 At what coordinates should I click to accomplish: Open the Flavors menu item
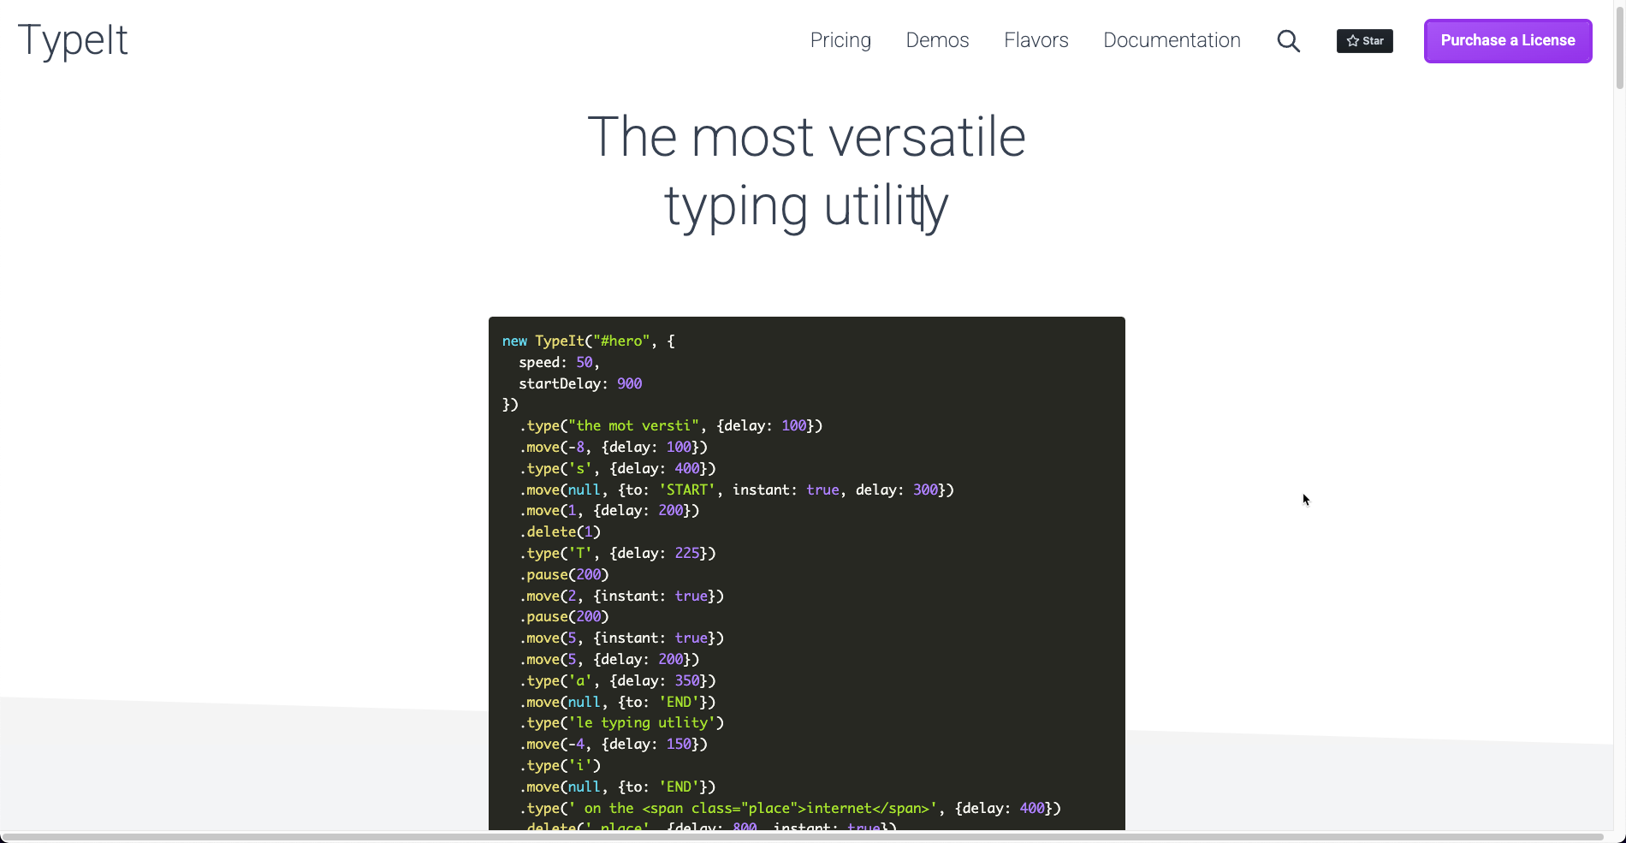[x=1036, y=40]
